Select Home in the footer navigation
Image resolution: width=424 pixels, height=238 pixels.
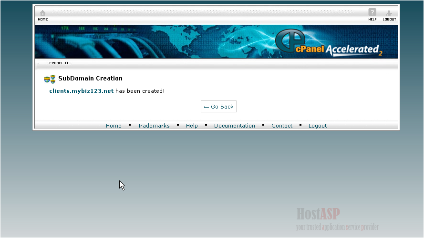point(114,126)
